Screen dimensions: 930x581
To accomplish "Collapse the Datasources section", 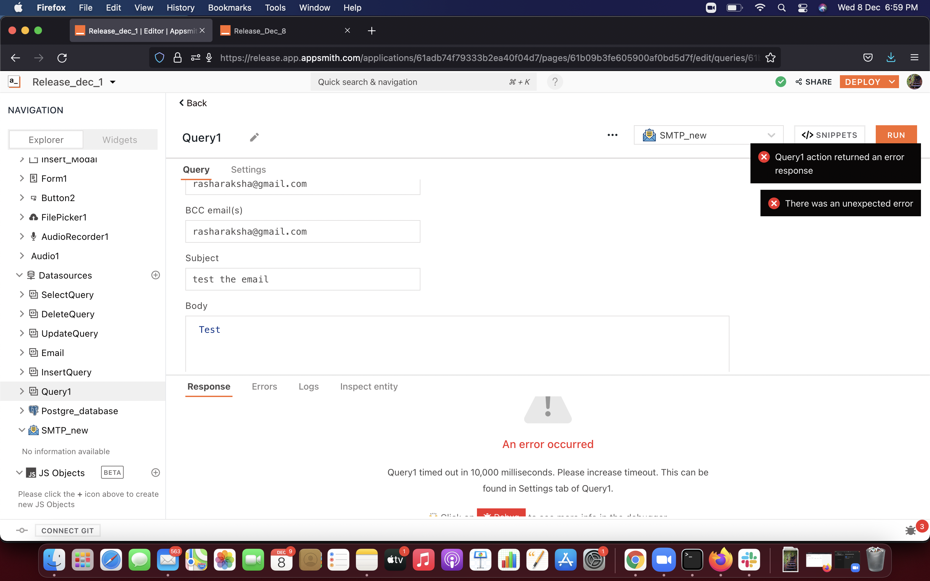I will (x=19, y=275).
